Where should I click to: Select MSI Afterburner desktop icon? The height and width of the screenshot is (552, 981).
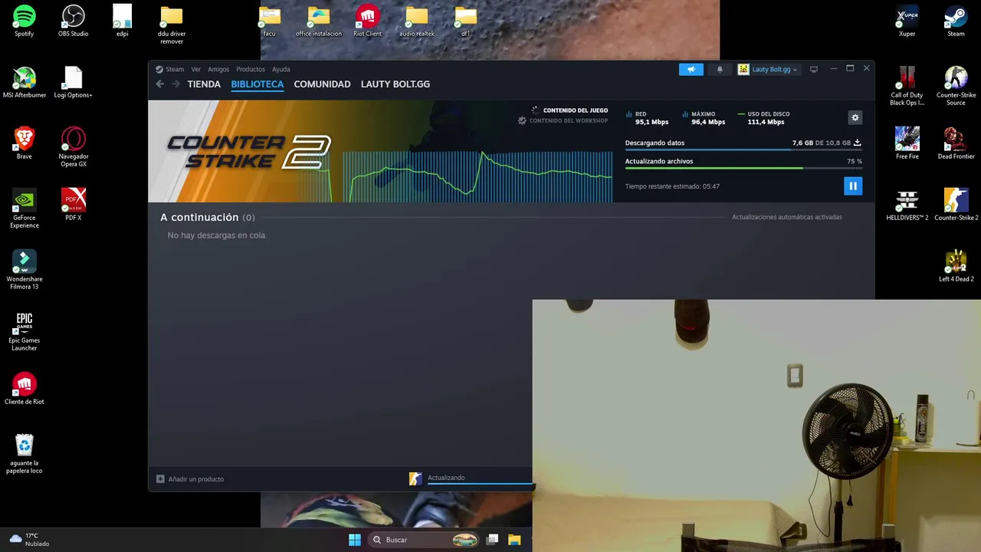(25, 82)
